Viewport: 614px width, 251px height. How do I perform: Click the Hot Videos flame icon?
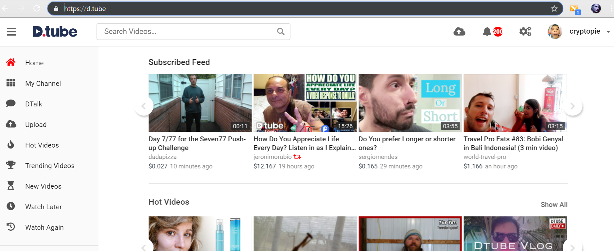[11, 145]
